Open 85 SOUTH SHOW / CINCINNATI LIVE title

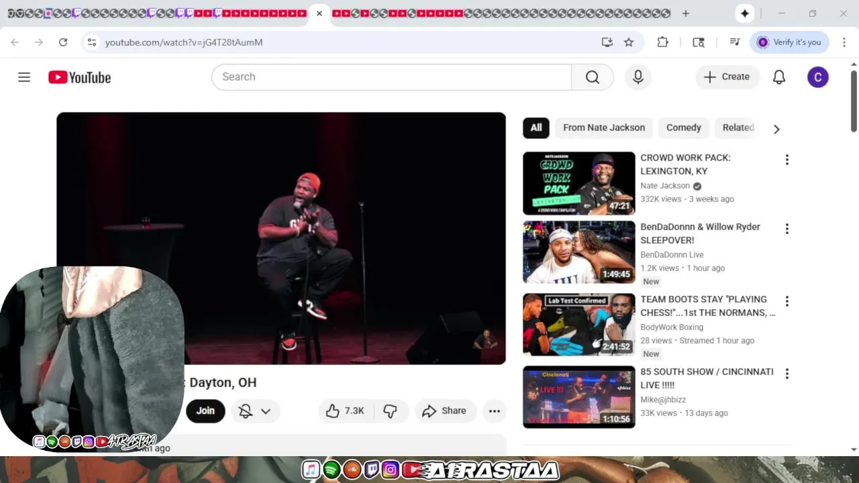pos(707,378)
